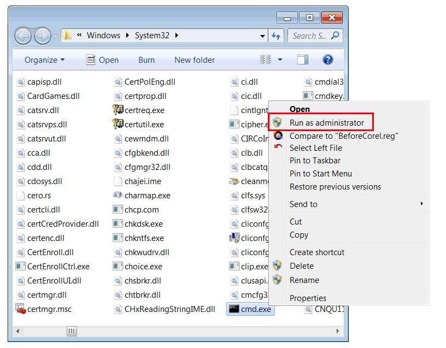Choose Compare to "BeforeCorel.reg" menu item
Viewport: 446px width, 348px height.
pyautogui.click(x=349, y=136)
